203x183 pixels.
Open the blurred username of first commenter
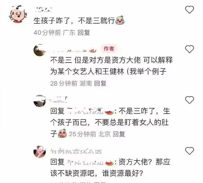[43, 10]
